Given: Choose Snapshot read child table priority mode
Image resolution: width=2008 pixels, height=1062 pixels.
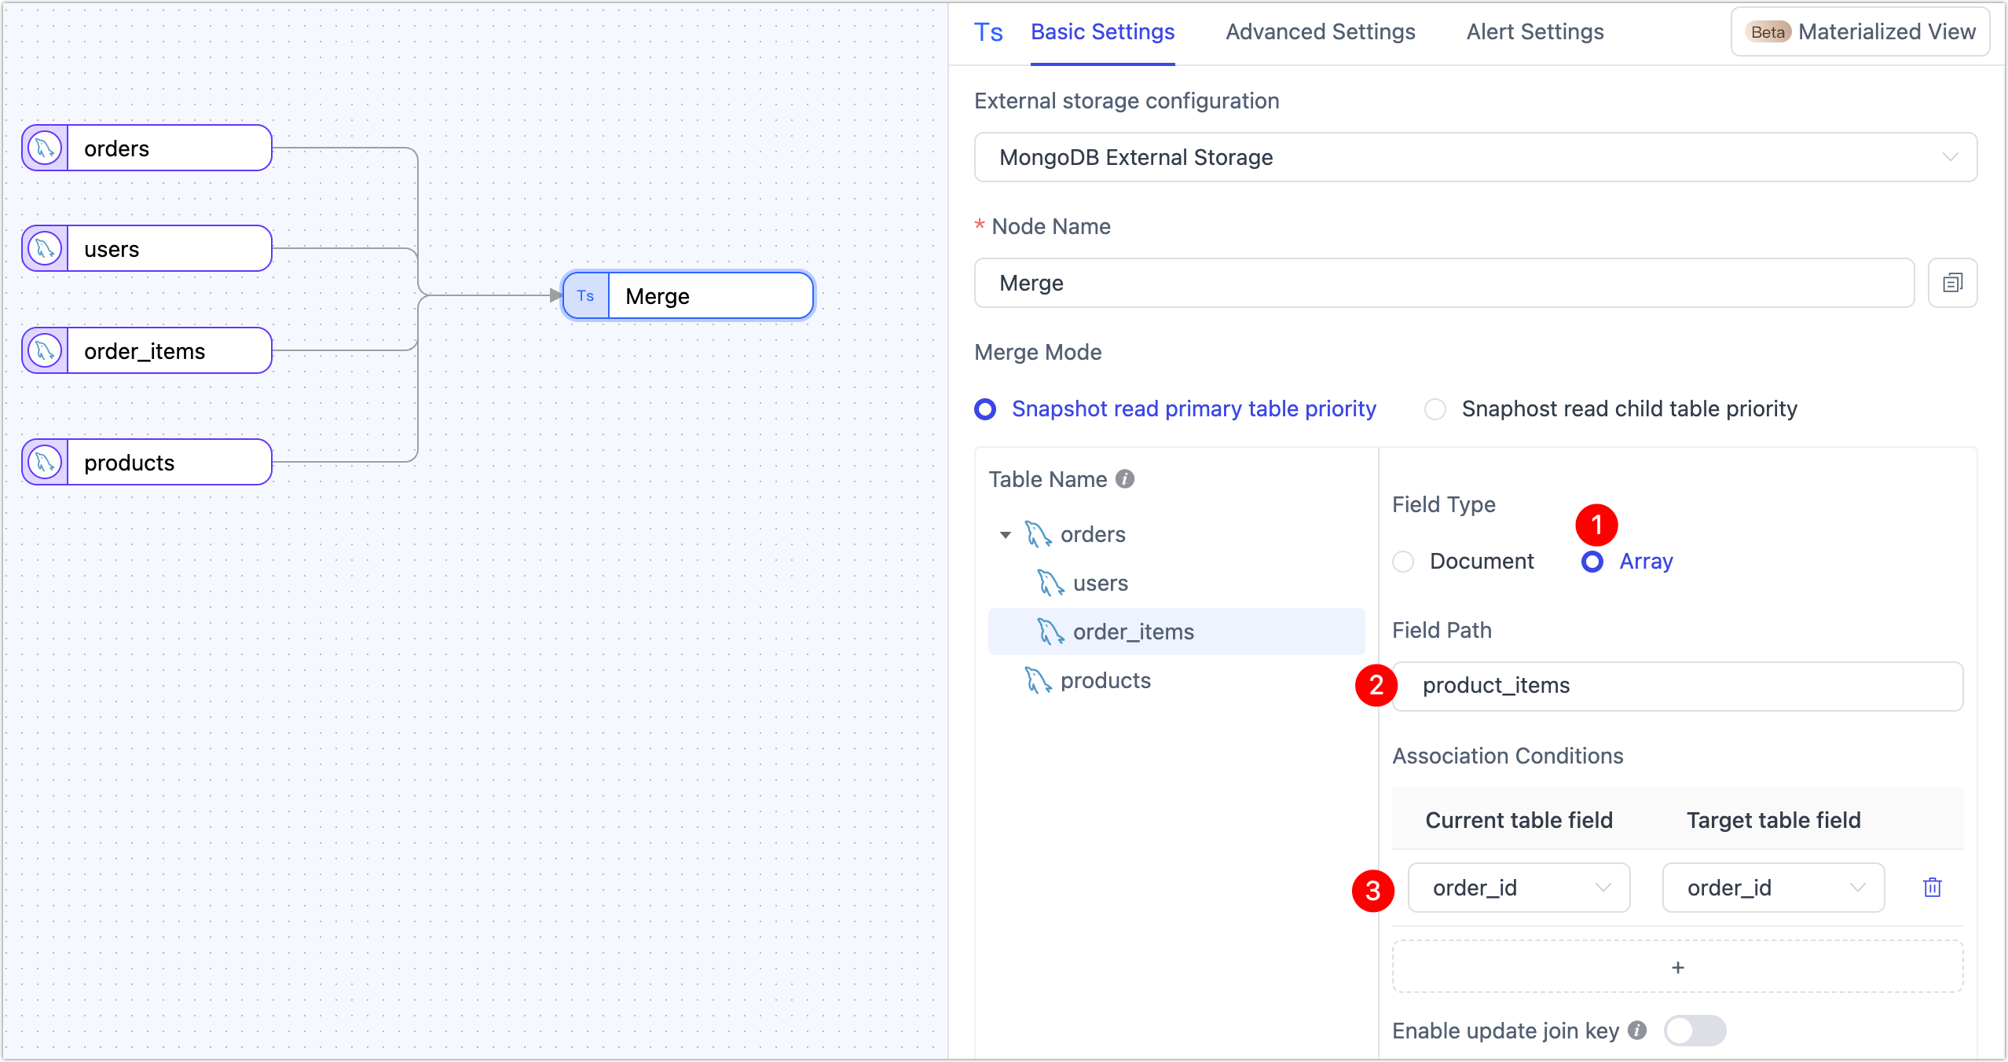Looking at the screenshot, I should (1435, 409).
